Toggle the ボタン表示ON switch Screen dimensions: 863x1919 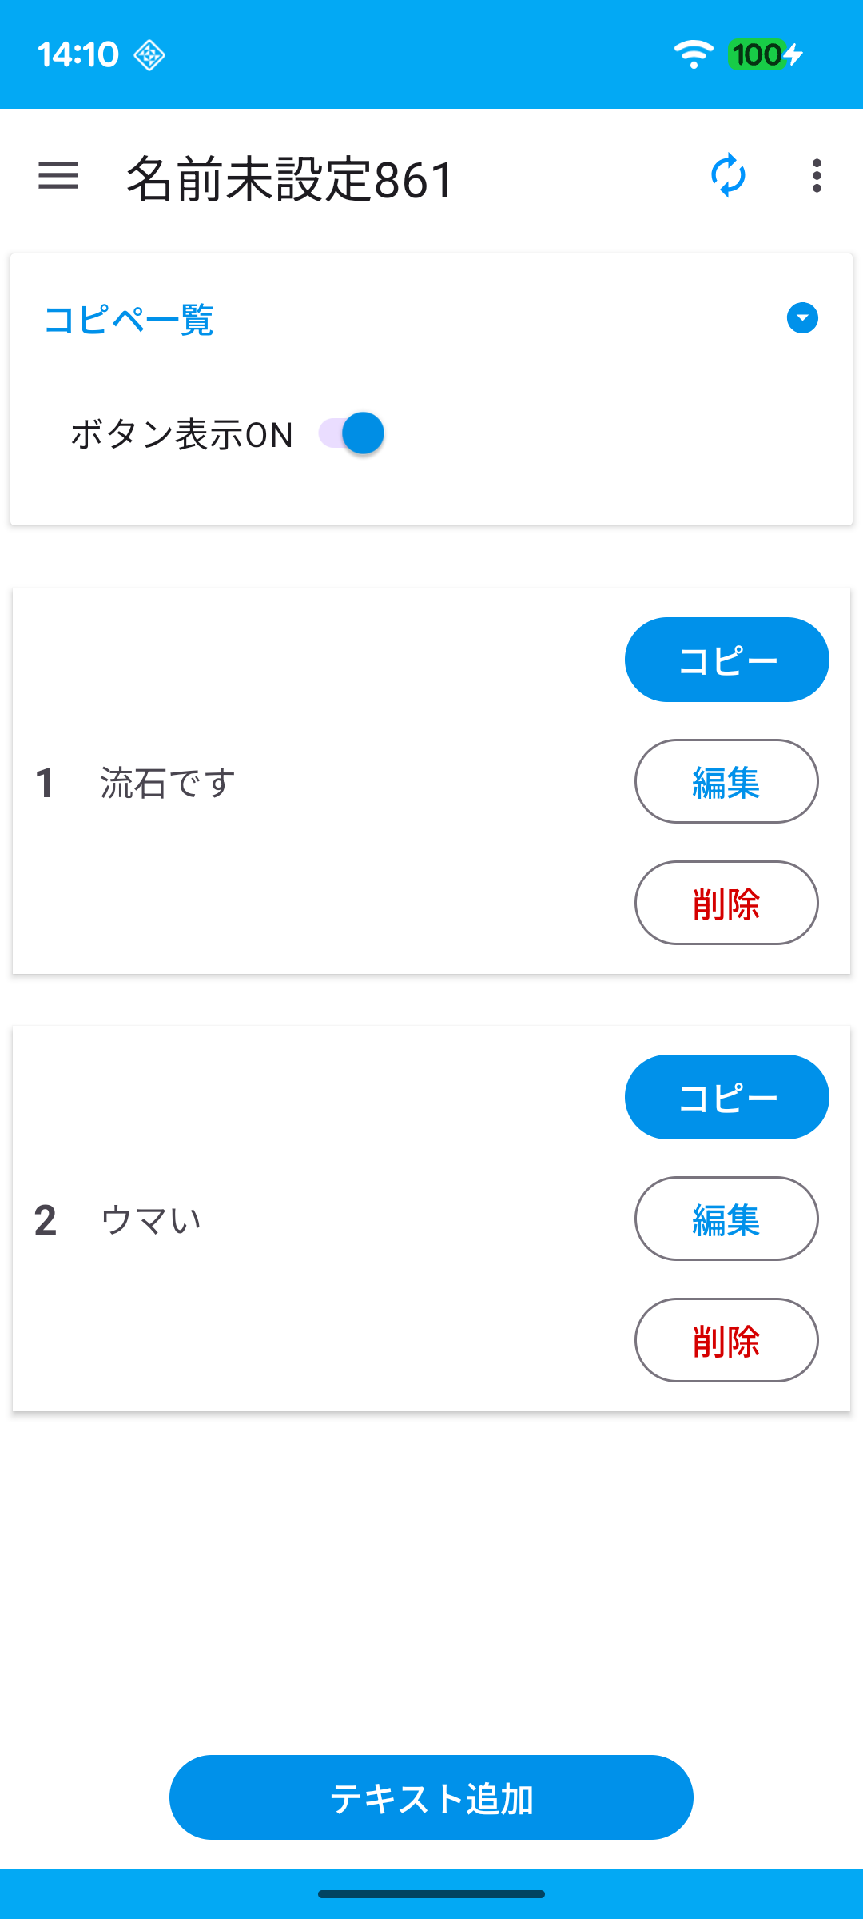tap(352, 433)
